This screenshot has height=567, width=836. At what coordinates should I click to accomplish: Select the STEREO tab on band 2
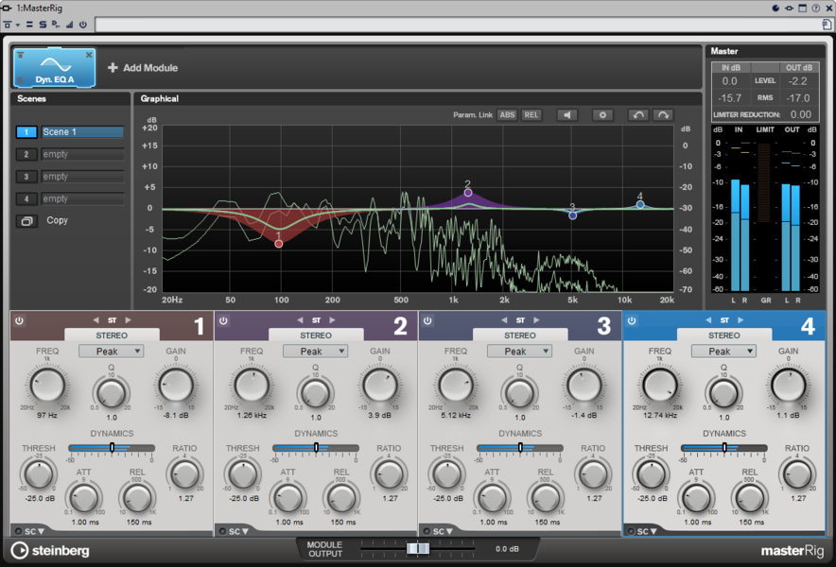pos(316,335)
